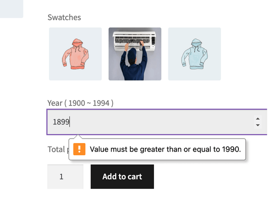
Task: Click the gray box in top-left corner
Action: [11, 9]
